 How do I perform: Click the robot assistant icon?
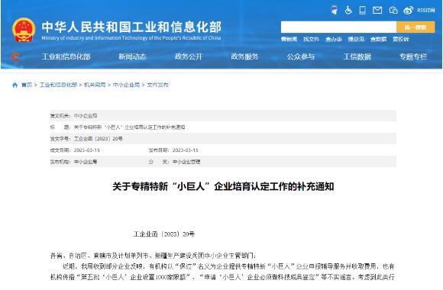tap(335, 11)
